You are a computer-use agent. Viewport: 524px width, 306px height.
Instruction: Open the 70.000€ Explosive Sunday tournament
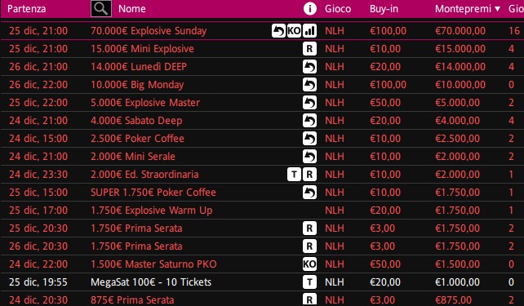[x=149, y=31]
